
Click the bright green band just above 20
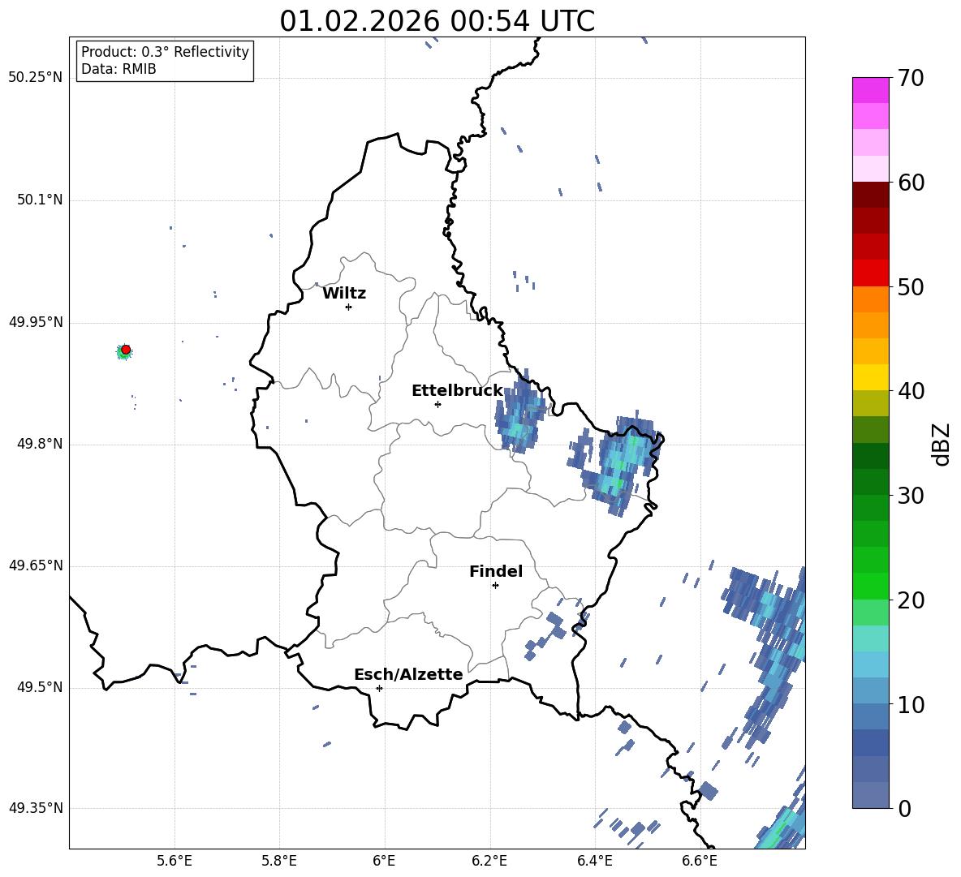[x=870, y=586]
